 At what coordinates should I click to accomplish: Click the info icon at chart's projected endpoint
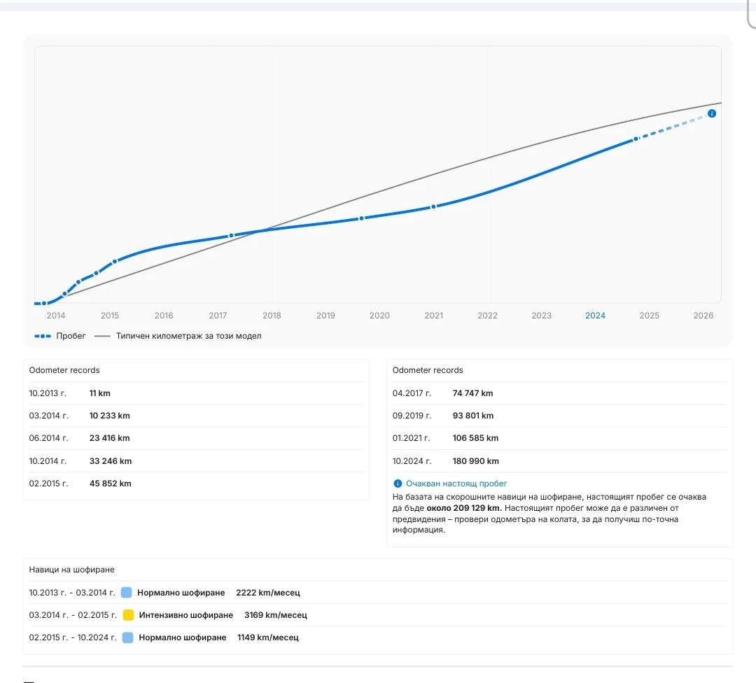(711, 113)
